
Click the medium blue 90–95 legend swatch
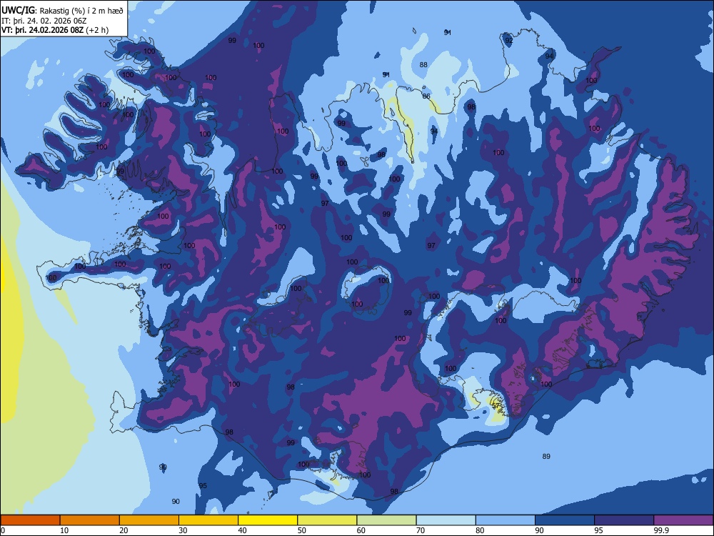(565, 520)
